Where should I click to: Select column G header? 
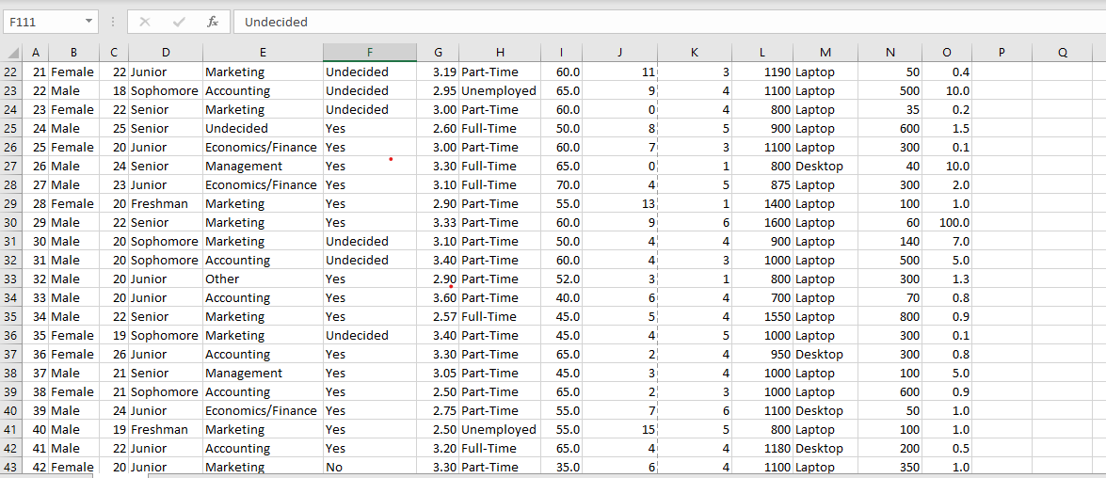tap(438, 52)
